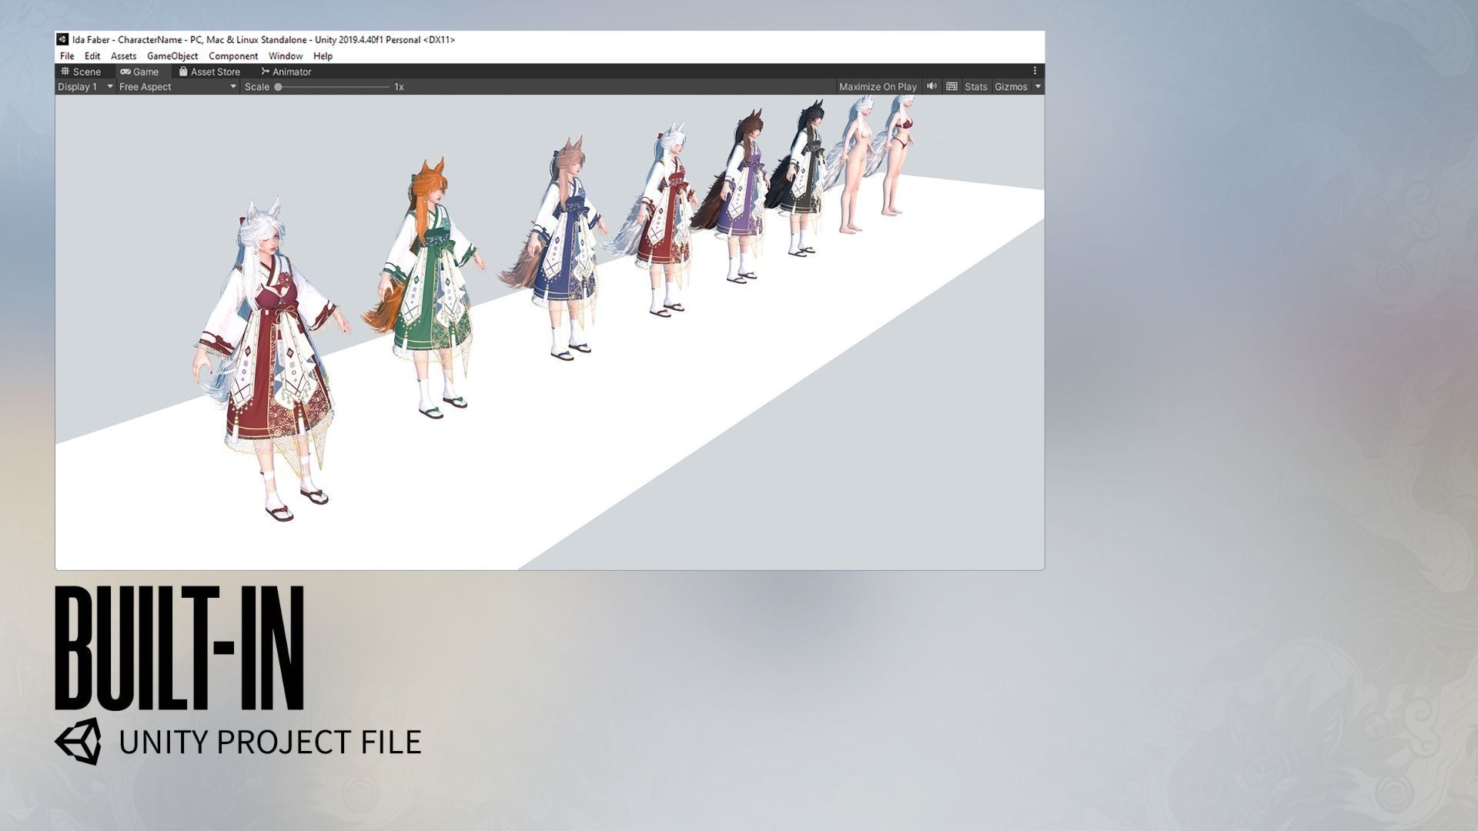Viewport: 1478px width, 831px height.
Task: Open the GameObject menu
Action: pos(172,56)
